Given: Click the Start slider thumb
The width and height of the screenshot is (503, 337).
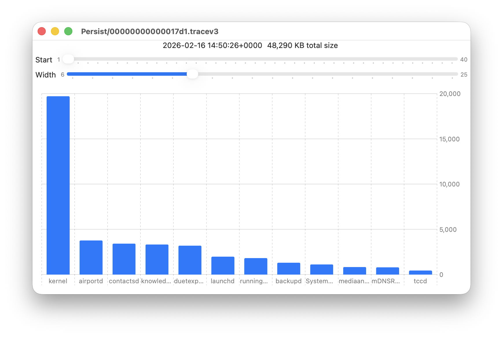Looking at the screenshot, I should tap(68, 59).
